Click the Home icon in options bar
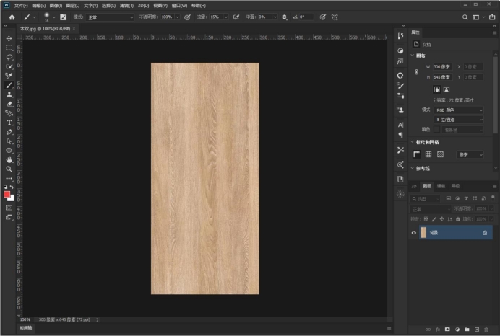This screenshot has width=500, height=336. coord(12,17)
